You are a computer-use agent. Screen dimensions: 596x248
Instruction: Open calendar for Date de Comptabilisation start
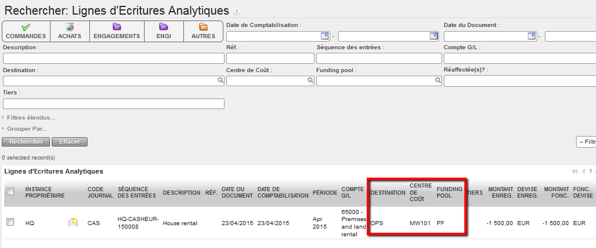[x=325, y=36]
